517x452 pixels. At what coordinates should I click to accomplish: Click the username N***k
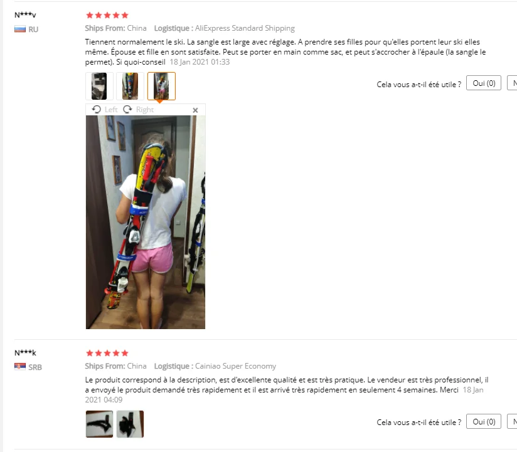[25, 353]
